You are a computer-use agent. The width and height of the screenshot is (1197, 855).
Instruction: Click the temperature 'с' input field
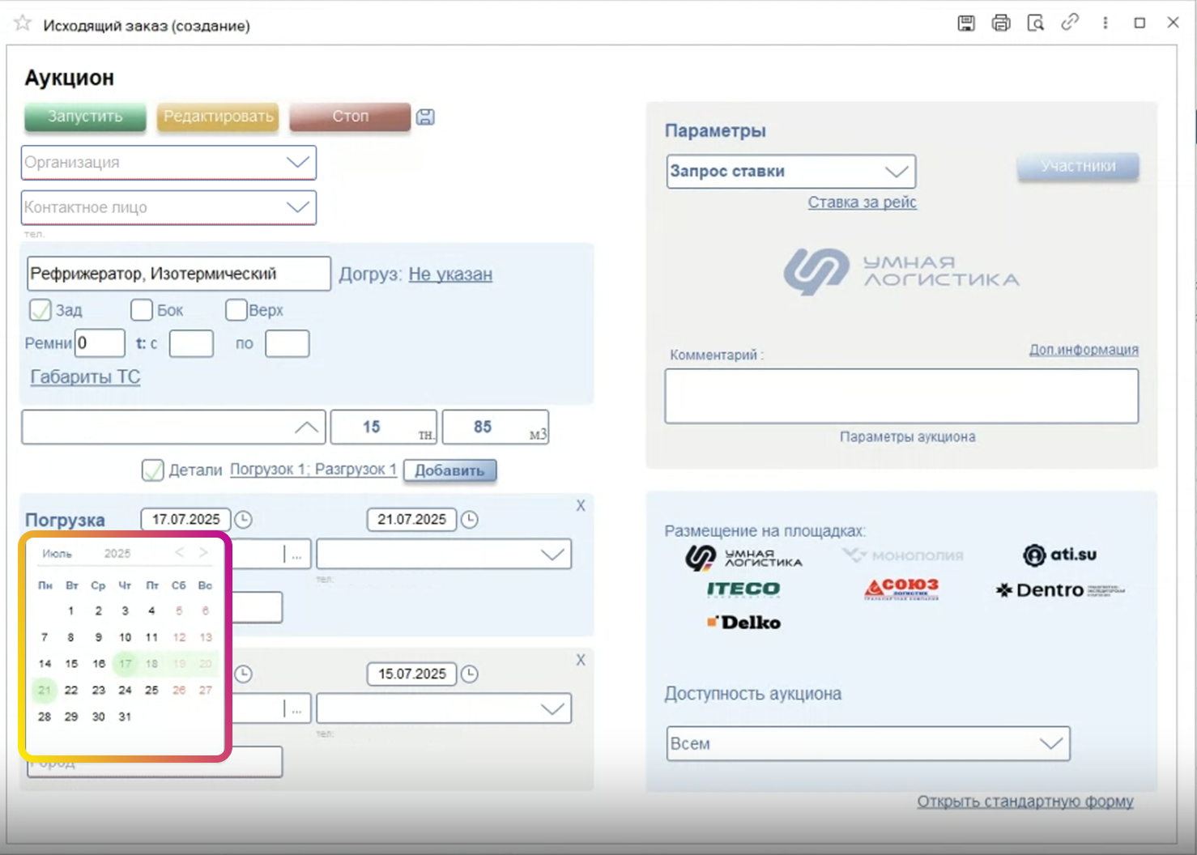click(x=191, y=343)
